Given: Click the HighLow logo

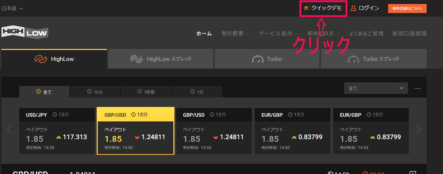Looking at the screenshot, I should click(25, 32).
